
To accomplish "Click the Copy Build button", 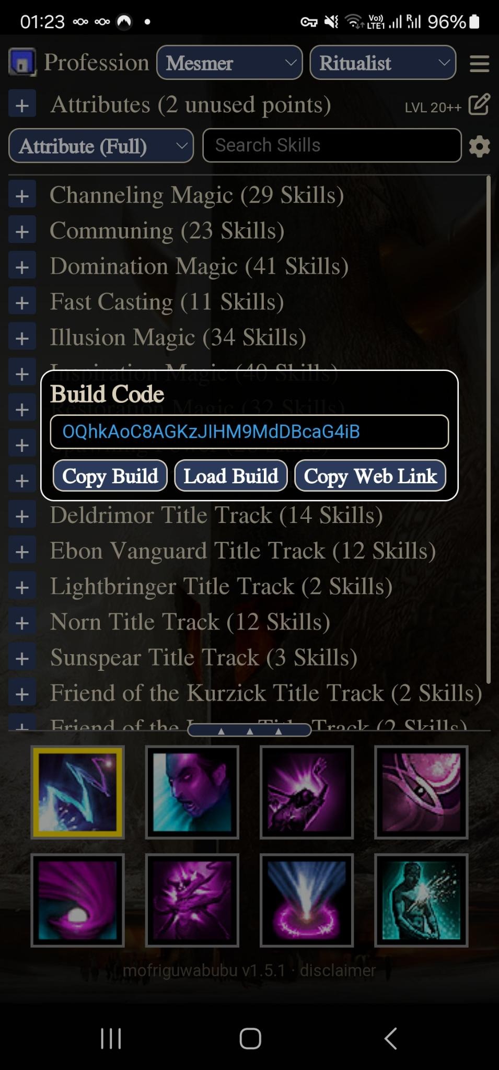I will [x=110, y=476].
